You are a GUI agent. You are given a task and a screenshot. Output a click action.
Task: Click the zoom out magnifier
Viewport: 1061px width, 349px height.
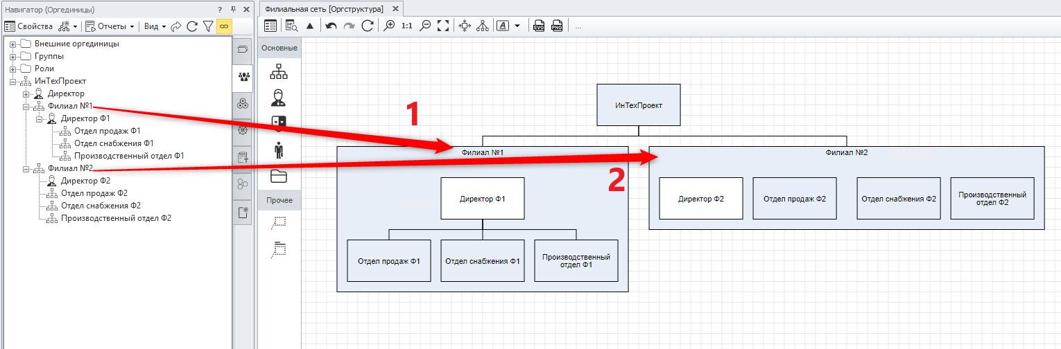coord(425,26)
